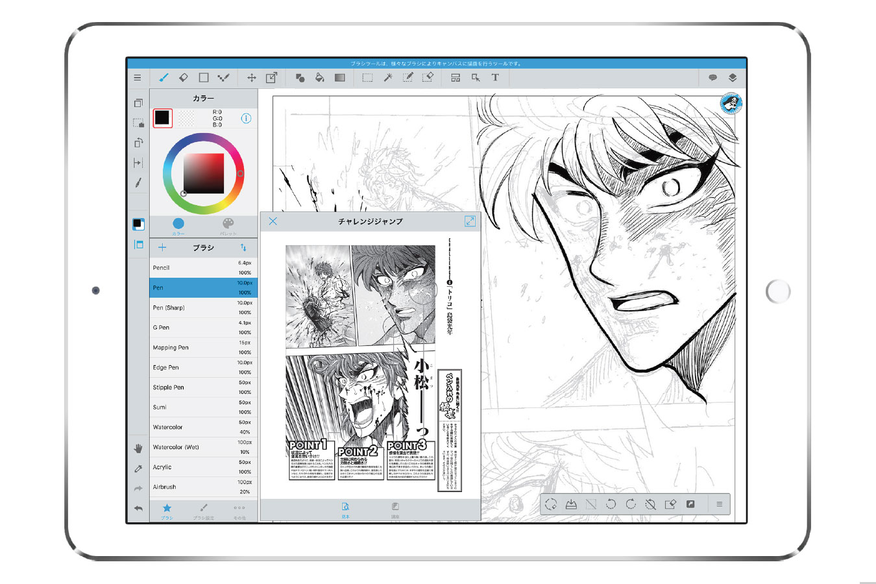Select the Move tool
Viewport: 876px width, 584px height.
coord(252,77)
